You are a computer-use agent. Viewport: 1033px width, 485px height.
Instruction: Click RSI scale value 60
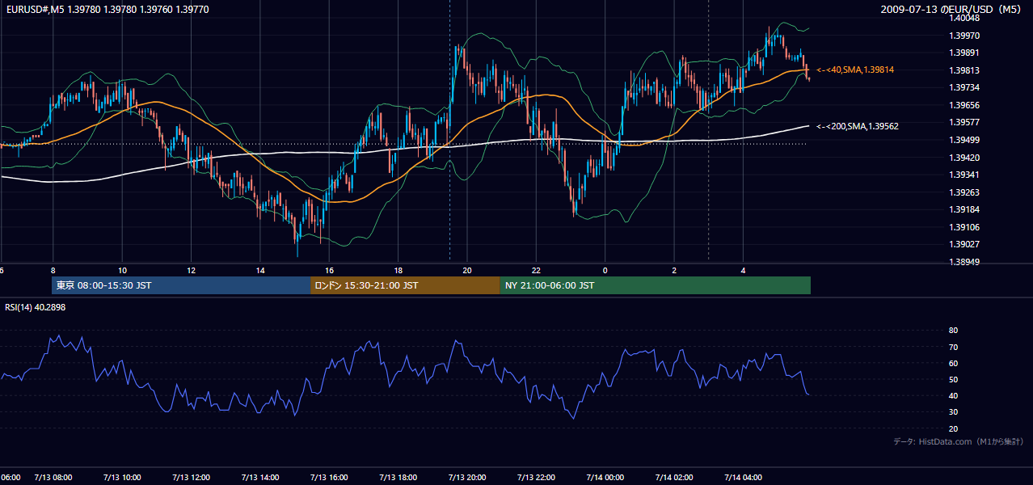(x=953, y=363)
